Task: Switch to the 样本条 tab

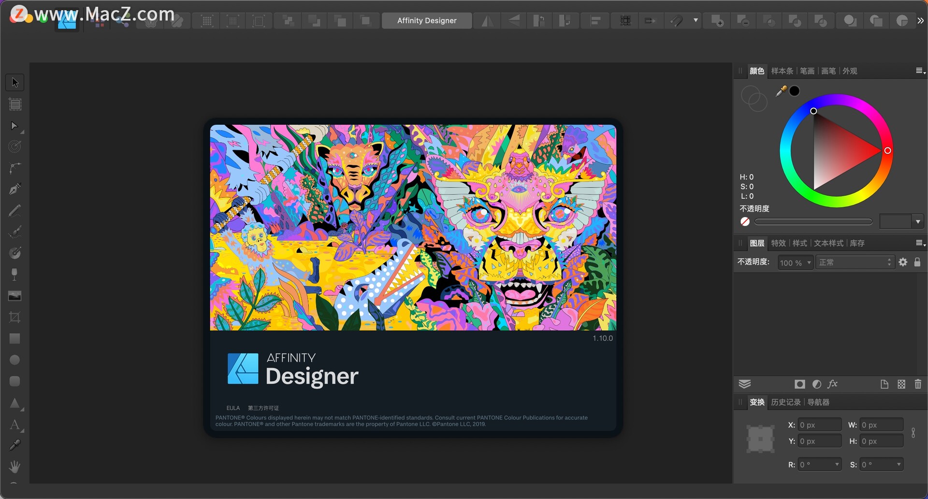Action: [782, 71]
